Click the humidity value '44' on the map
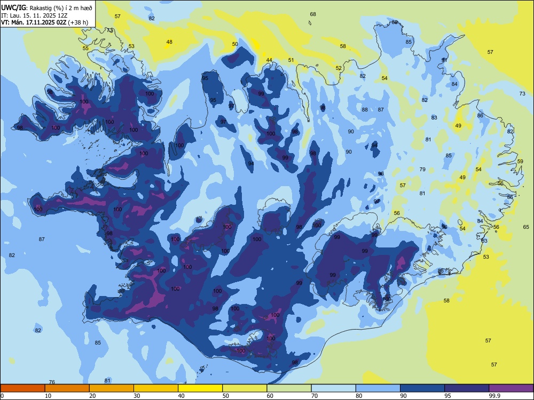The width and height of the screenshot is (534, 400). point(269,60)
